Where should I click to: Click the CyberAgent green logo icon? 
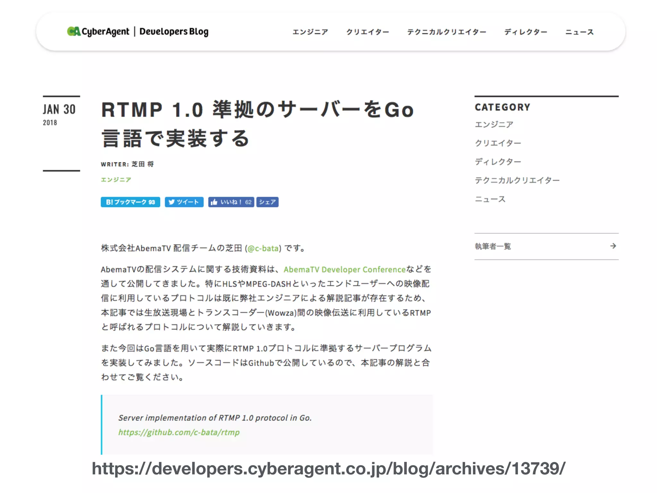73,31
